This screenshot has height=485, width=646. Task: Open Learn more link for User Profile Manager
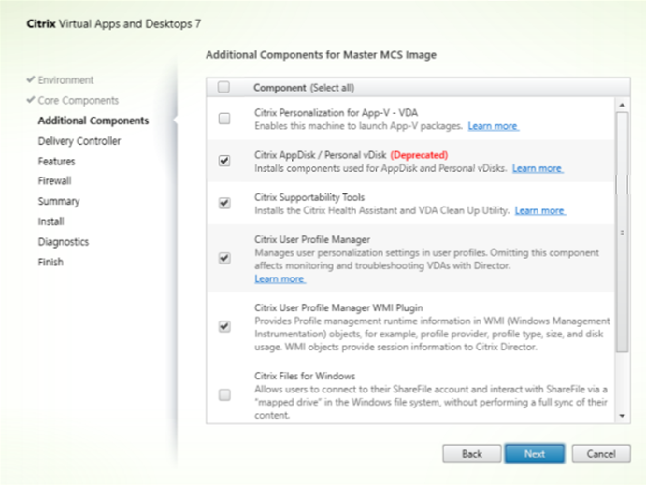point(280,279)
